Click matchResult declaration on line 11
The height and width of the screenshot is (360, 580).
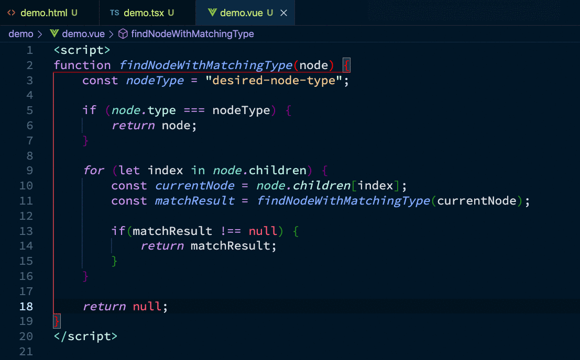[x=194, y=200]
